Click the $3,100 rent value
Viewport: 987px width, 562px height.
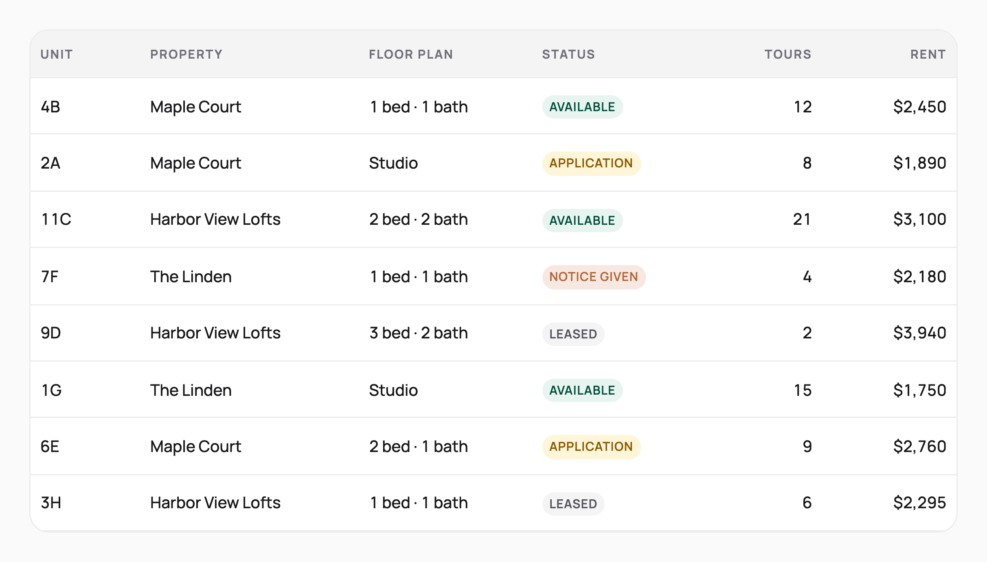point(919,219)
